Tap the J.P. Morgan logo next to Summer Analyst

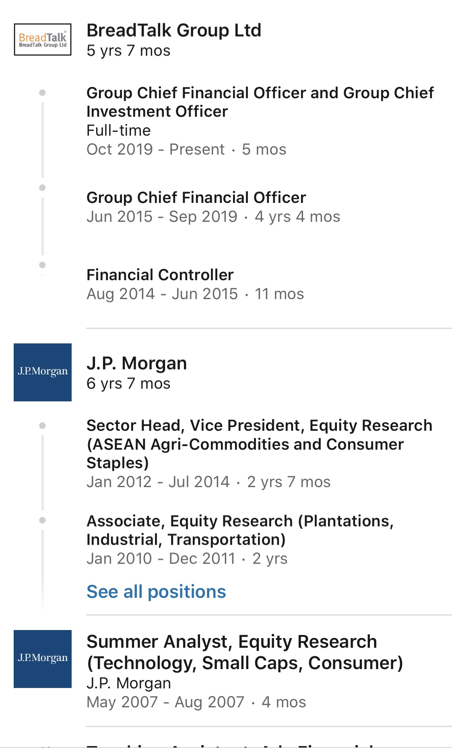click(43, 659)
